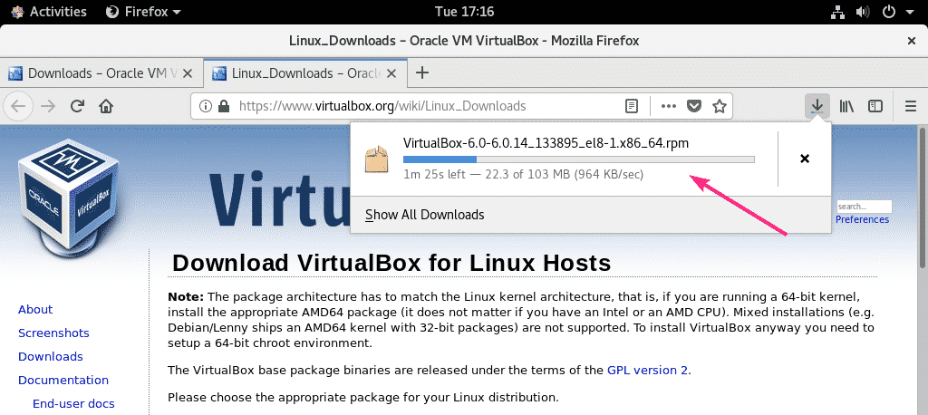The height and width of the screenshot is (415, 928).
Task: Open a new tab with plus button
Action: [422, 72]
